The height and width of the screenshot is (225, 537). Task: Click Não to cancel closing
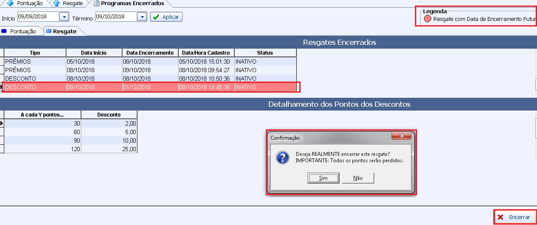click(x=358, y=178)
